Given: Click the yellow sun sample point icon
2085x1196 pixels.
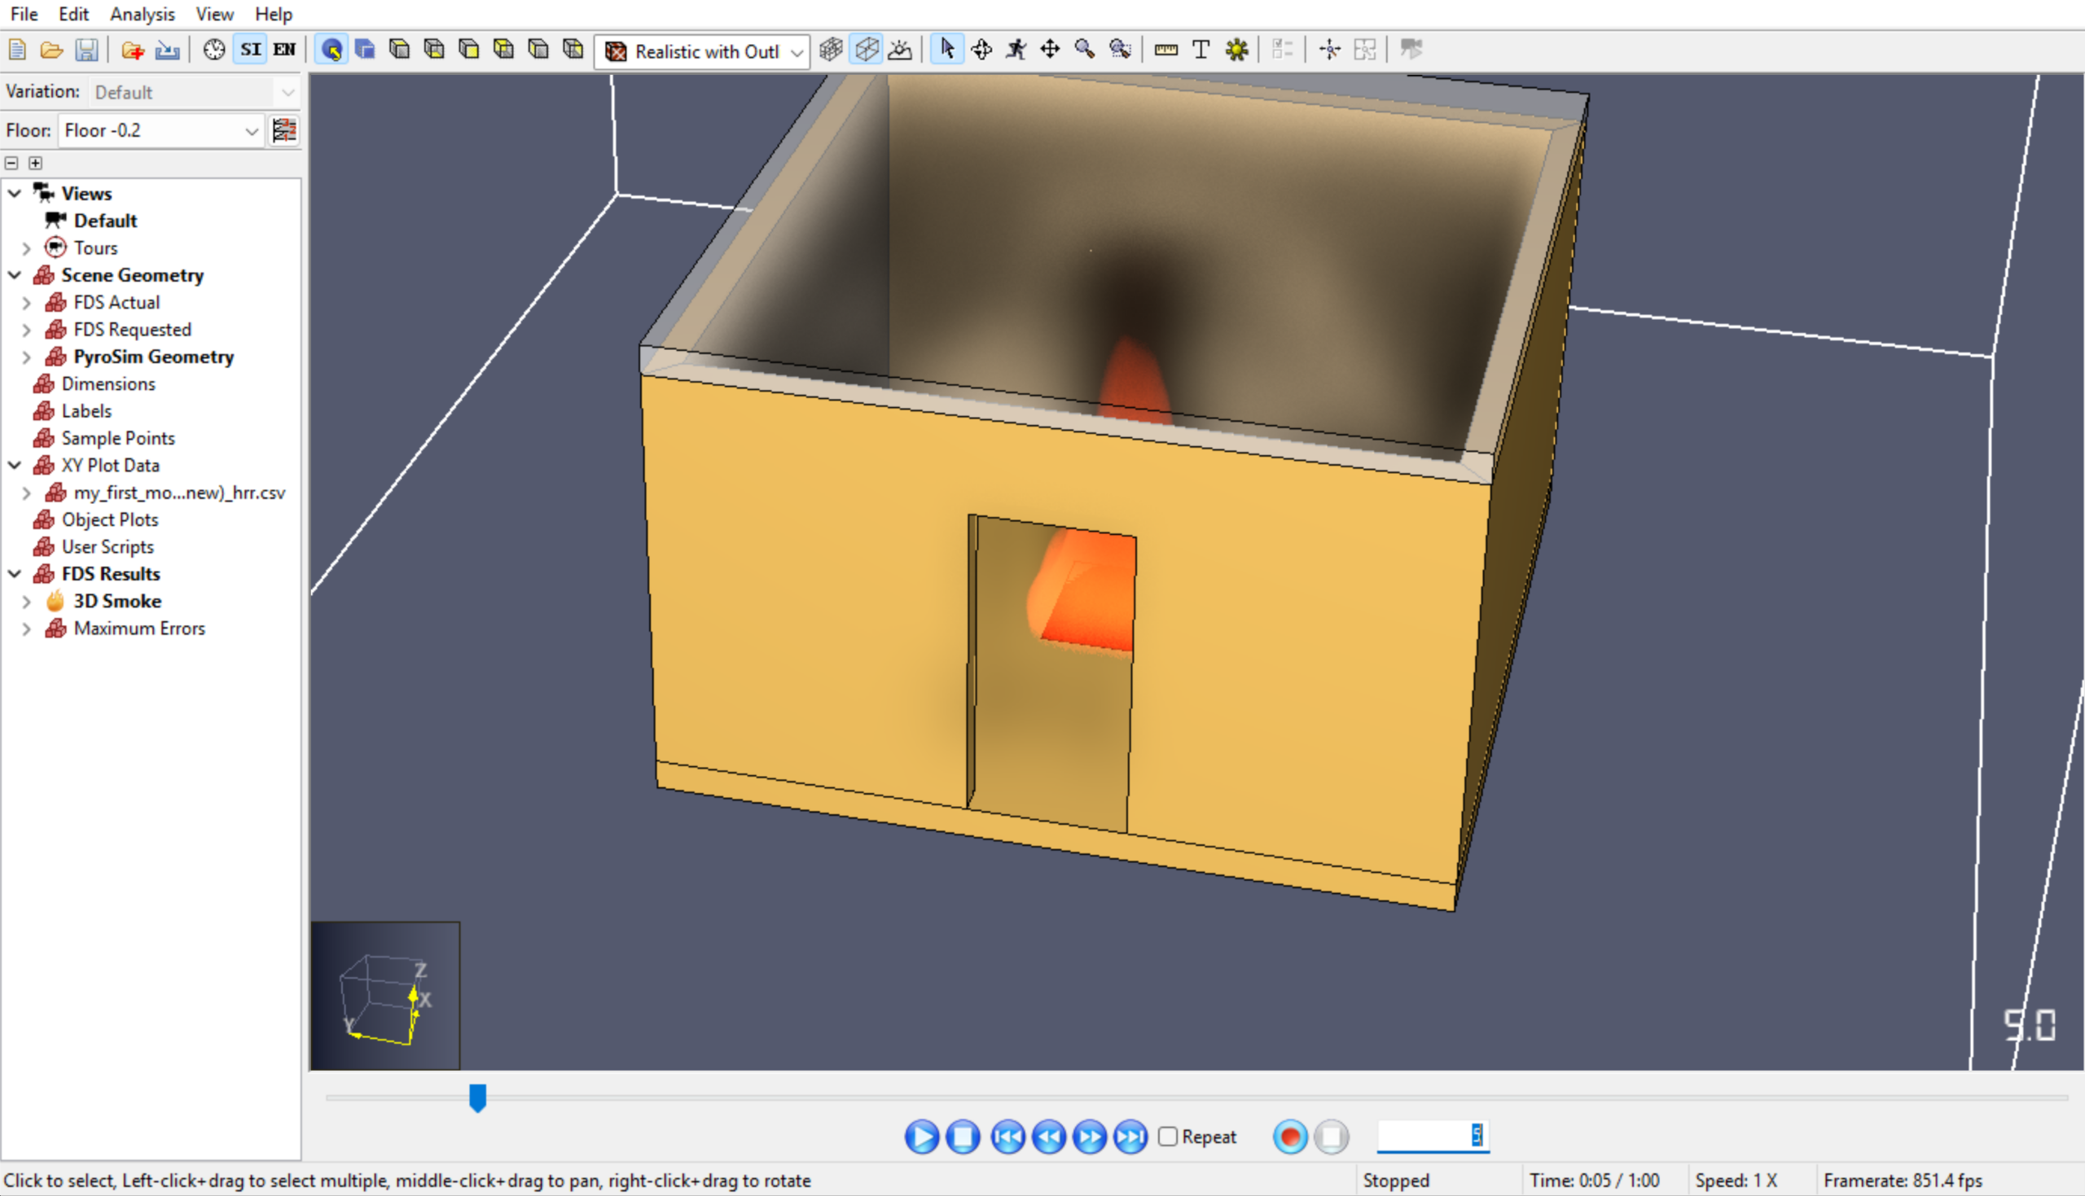Looking at the screenshot, I should (x=1236, y=50).
